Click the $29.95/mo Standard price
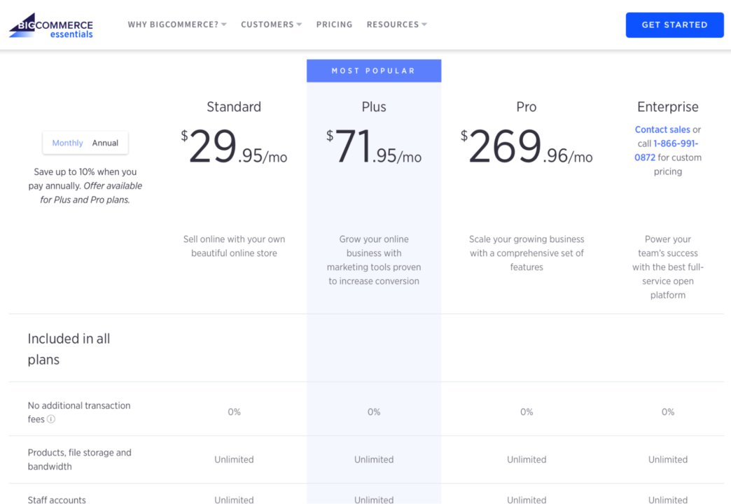The width and height of the screenshot is (731, 504). coord(234,146)
